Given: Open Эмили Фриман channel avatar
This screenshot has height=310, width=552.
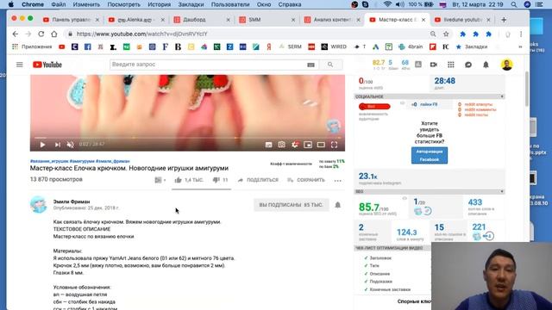Looking at the screenshot, I should 38,205.
